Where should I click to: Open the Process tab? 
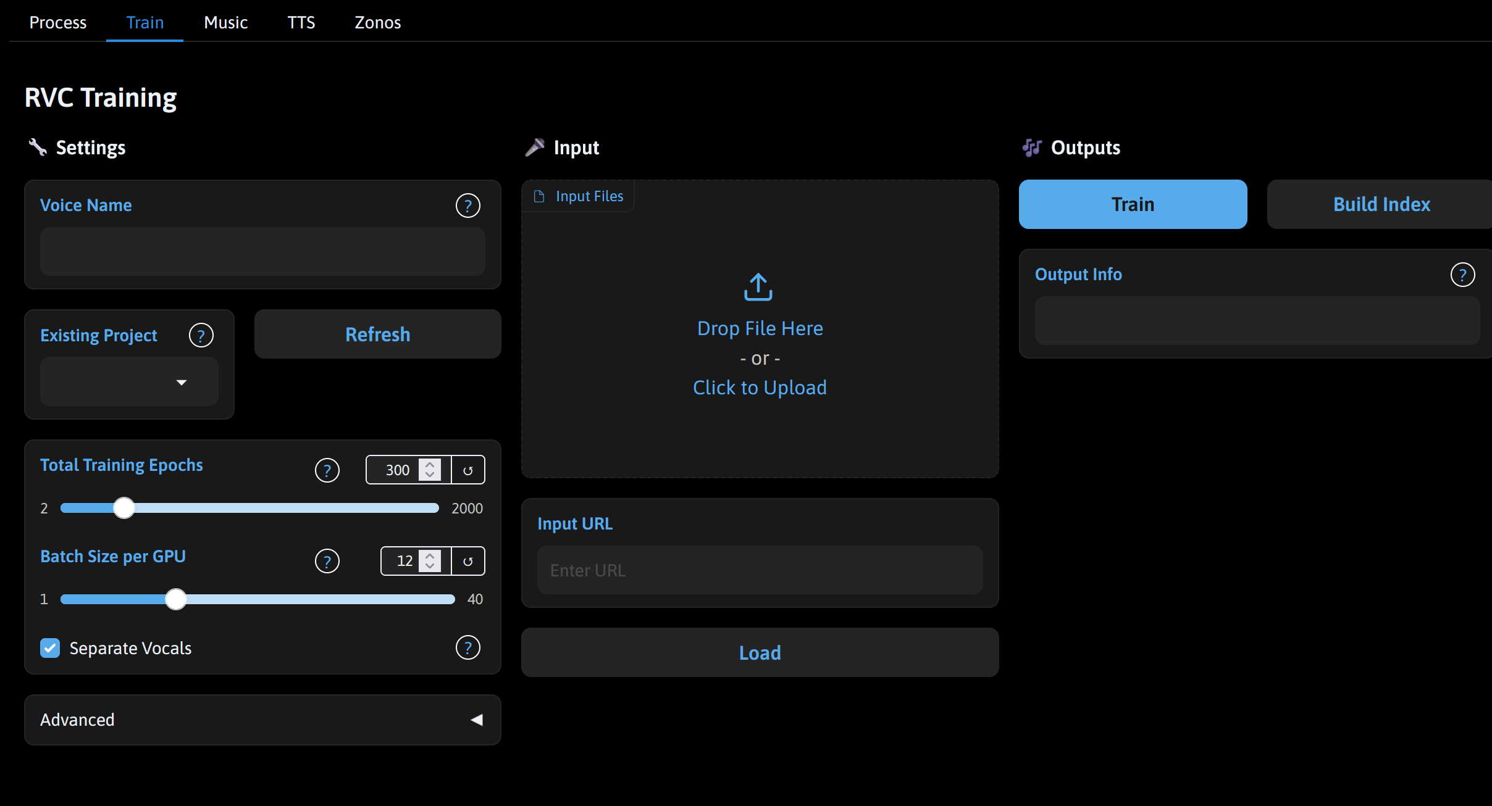point(57,22)
